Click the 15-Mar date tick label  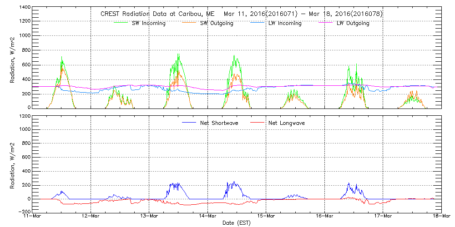[266, 217]
